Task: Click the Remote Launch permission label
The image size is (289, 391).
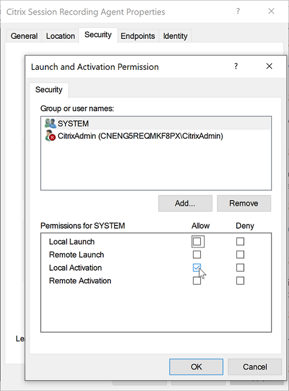Action: coord(76,255)
